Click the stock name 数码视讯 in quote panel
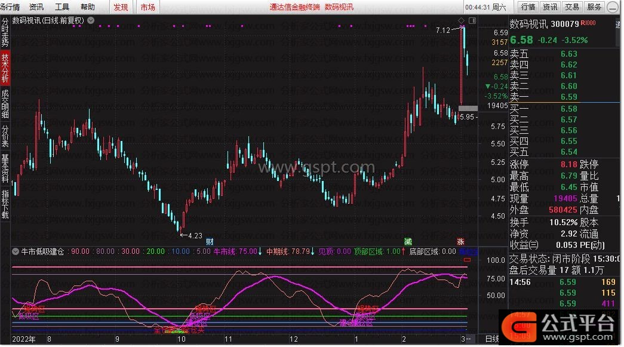624x347 pixels. pyautogui.click(x=528, y=24)
